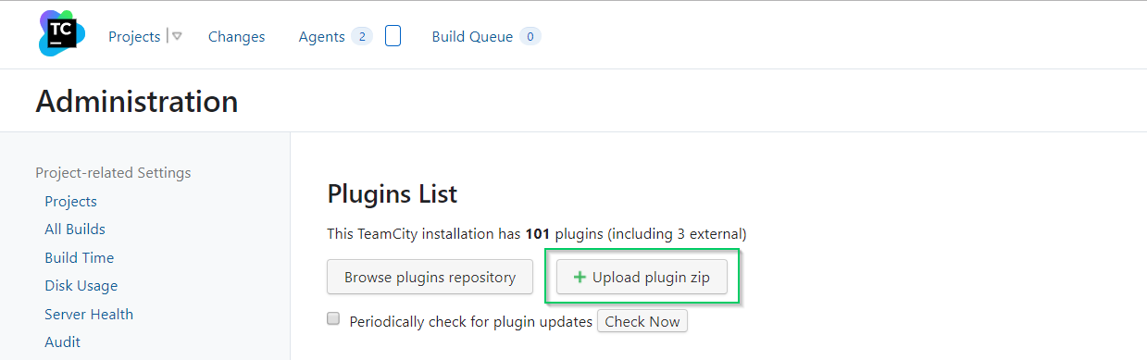Click the Build Queue count badge

click(530, 37)
